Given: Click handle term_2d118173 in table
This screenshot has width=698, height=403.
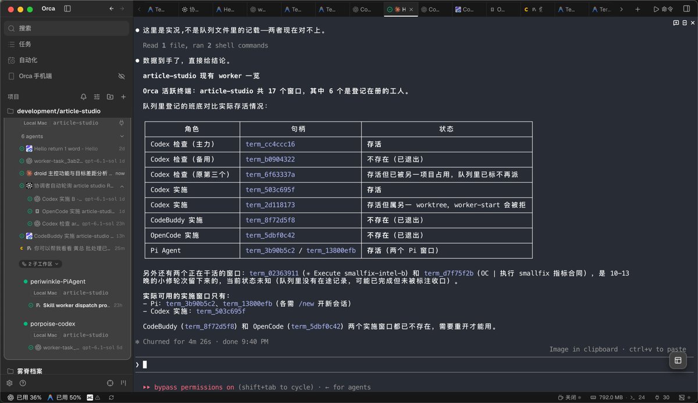Looking at the screenshot, I should [270, 205].
